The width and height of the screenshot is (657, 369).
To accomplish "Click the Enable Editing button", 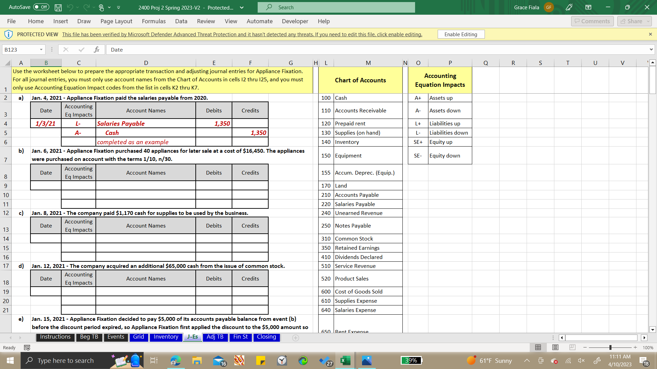I will pos(461,34).
